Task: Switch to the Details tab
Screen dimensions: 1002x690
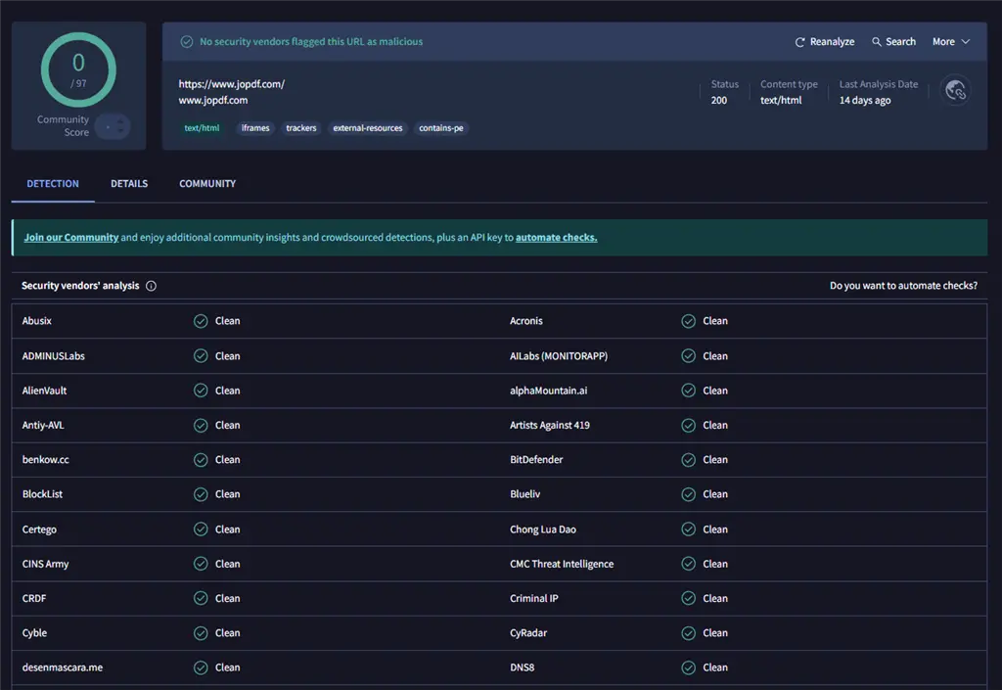Action: [129, 184]
